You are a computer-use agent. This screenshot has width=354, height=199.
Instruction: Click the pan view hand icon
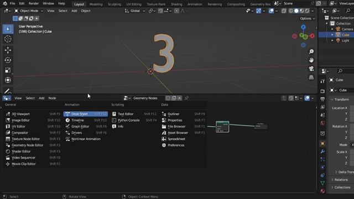point(311,60)
